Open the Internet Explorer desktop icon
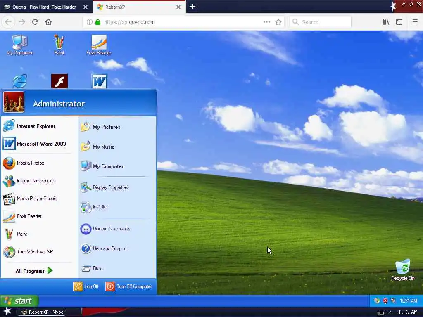This screenshot has width=423, height=317. (20, 81)
